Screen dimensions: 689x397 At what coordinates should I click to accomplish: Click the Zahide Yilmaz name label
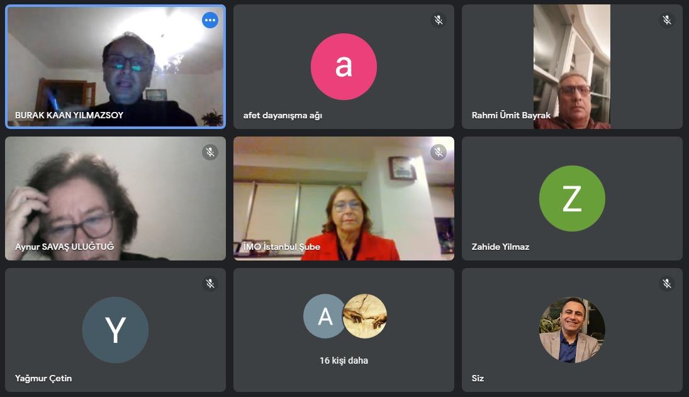coord(500,247)
